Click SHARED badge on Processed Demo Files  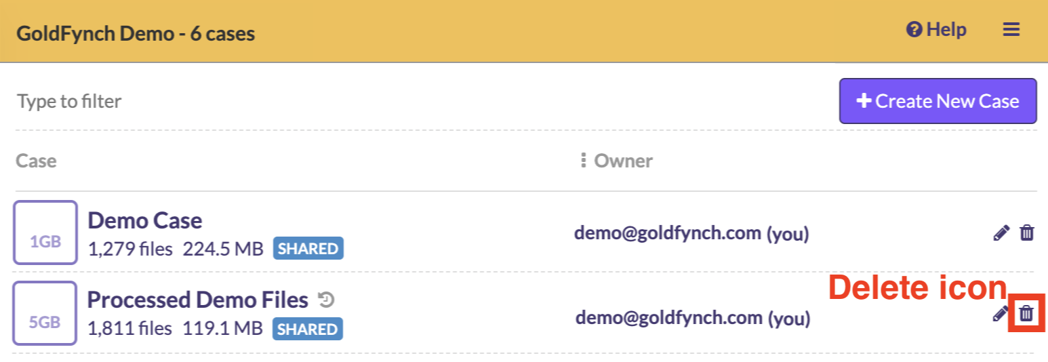308,329
